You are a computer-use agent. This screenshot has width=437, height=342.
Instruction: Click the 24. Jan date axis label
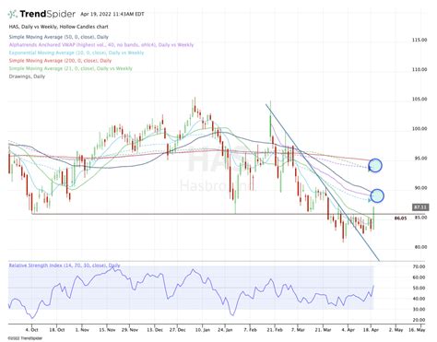[x=225, y=330]
